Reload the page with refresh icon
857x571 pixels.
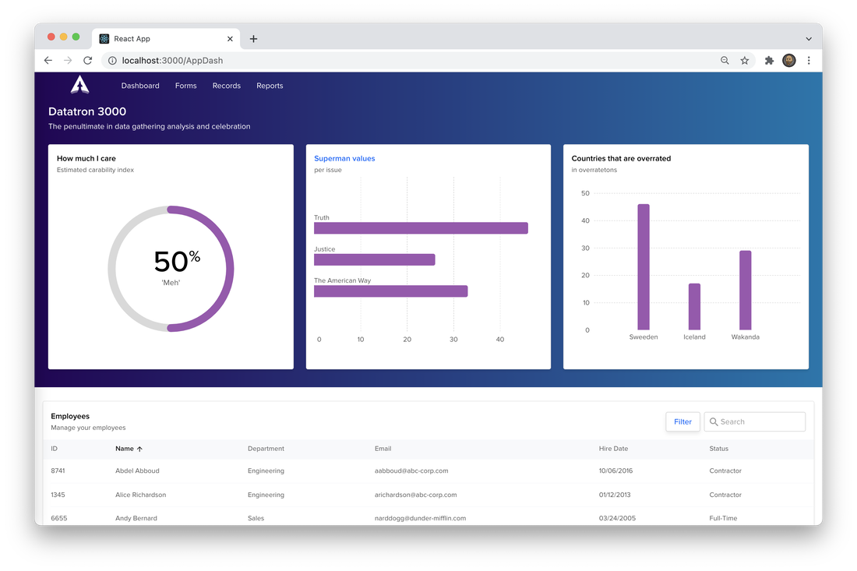pyautogui.click(x=87, y=61)
